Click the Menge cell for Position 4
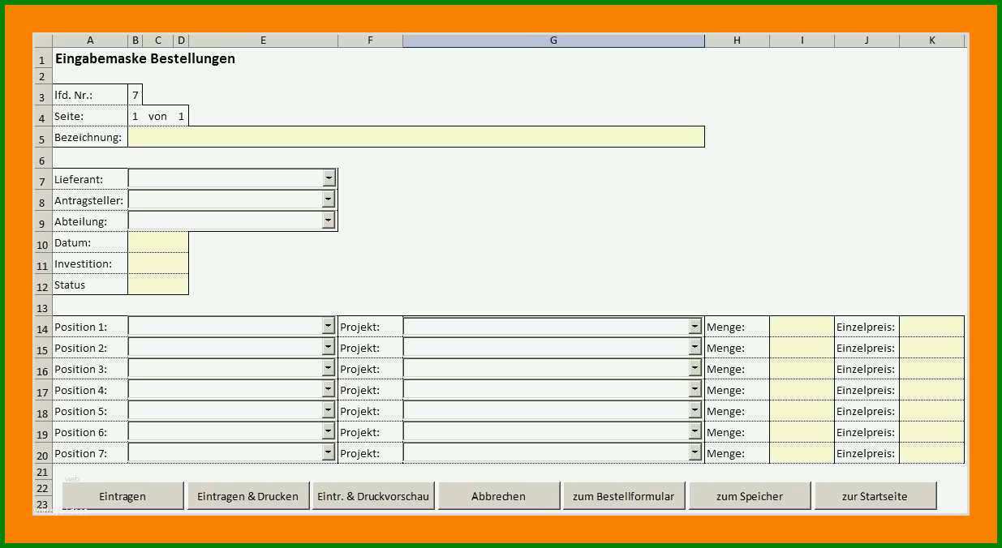This screenshot has width=1002, height=548. (x=802, y=390)
